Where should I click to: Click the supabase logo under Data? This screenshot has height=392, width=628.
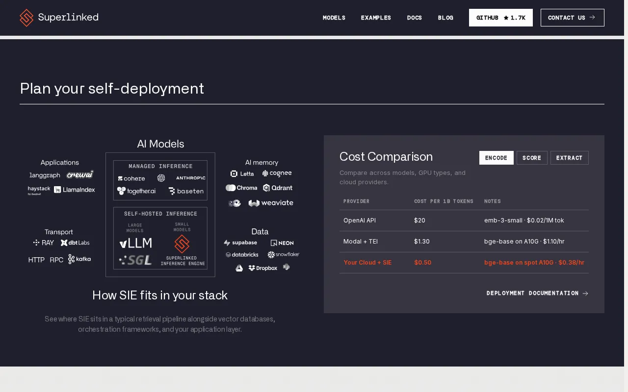pyautogui.click(x=240, y=243)
